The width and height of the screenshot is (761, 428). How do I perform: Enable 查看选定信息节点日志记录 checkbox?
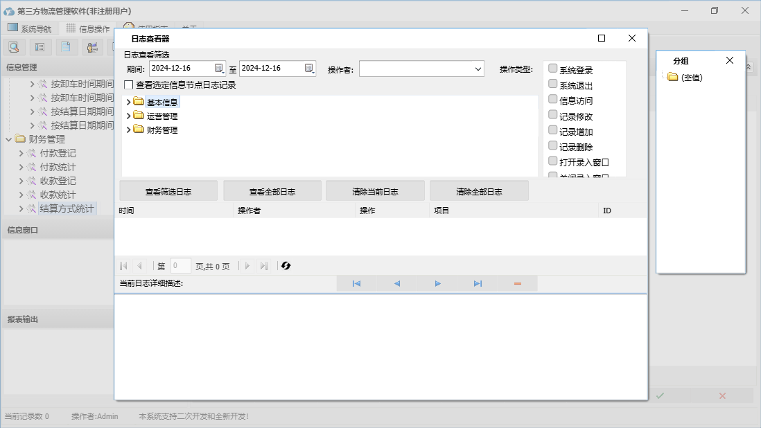(x=129, y=84)
